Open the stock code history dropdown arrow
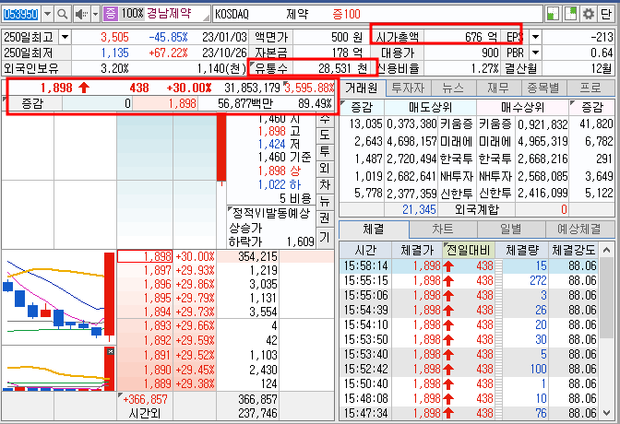Viewport: 620px width, 424px height. coord(47,14)
